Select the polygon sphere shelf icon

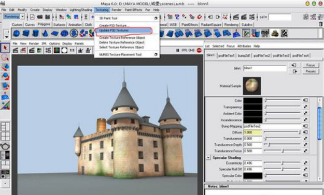tap(17, 33)
